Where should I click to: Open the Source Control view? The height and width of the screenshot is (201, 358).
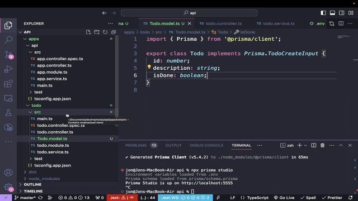(8, 55)
